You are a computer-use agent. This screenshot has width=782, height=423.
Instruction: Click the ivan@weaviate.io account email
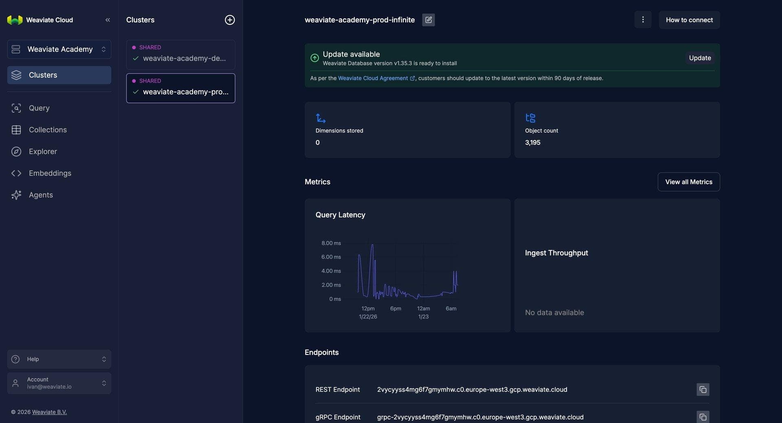coord(49,387)
